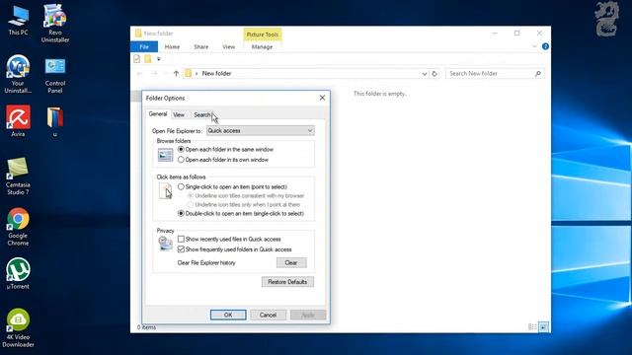Screen dimensions: 632x355
Task: Select 'Underline icon titles consistent with my browser'
Action: tap(246, 195)
